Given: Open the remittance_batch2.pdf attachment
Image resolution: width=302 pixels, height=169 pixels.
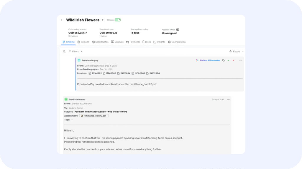Looking at the screenshot, I should point(94,116).
